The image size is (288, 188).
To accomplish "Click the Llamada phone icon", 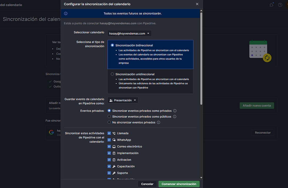I will tap(114, 133).
